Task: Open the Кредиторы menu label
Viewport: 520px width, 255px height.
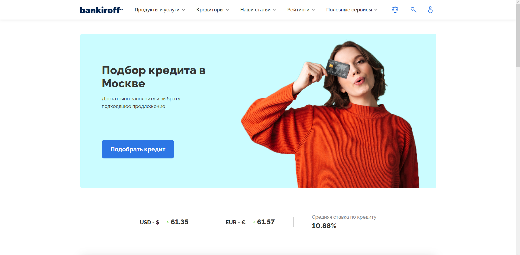Action: (x=210, y=10)
